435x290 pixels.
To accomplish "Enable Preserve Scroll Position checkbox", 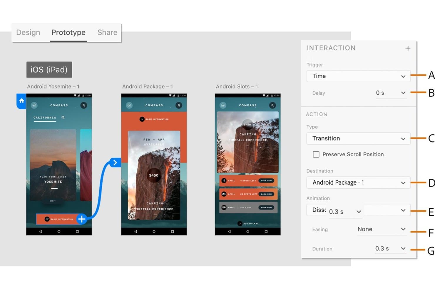I will 316,154.
